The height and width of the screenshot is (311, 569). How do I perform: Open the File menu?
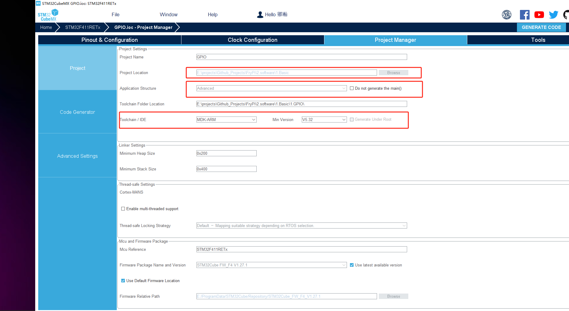(115, 14)
